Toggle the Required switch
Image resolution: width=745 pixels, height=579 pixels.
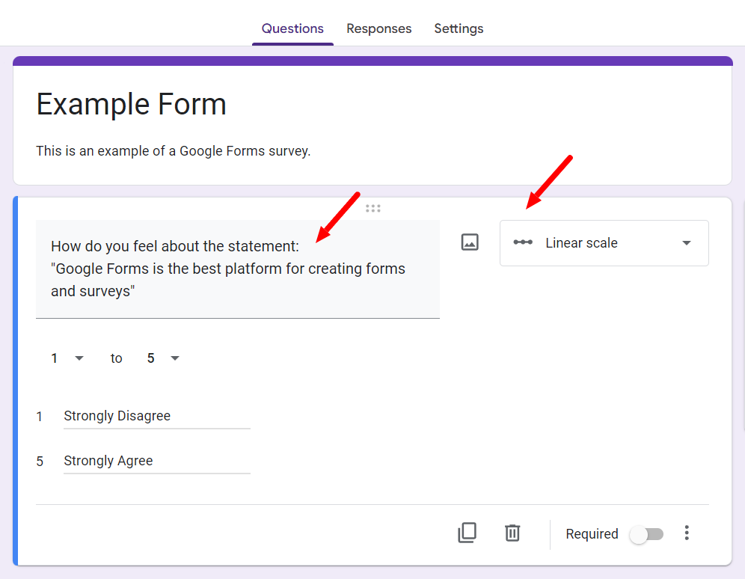(647, 534)
